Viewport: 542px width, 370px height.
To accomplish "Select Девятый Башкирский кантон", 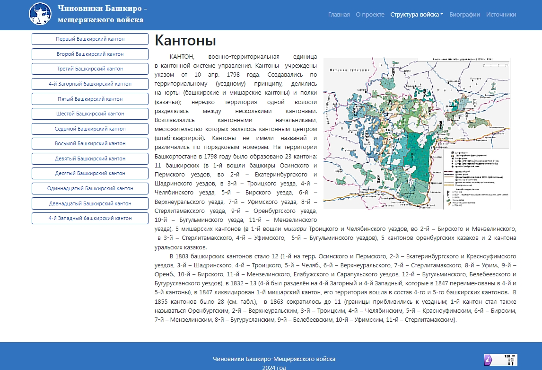I will (x=90, y=159).
